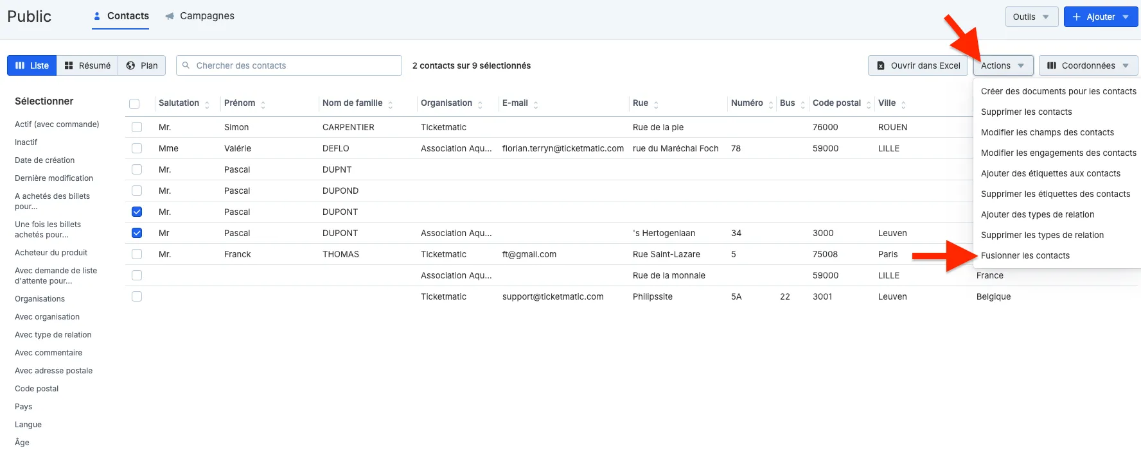Click the Campagnes megaphone icon
The width and height of the screenshot is (1141, 451).
click(x=170, y=16)
